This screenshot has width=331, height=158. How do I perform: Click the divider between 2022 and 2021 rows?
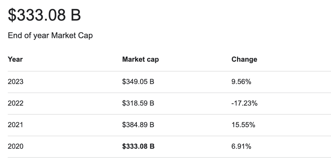pos(165,114)
